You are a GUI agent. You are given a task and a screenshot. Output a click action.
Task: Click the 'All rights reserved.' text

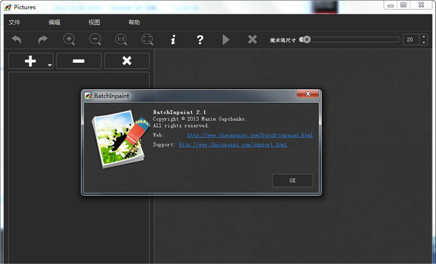click(181, 125)
